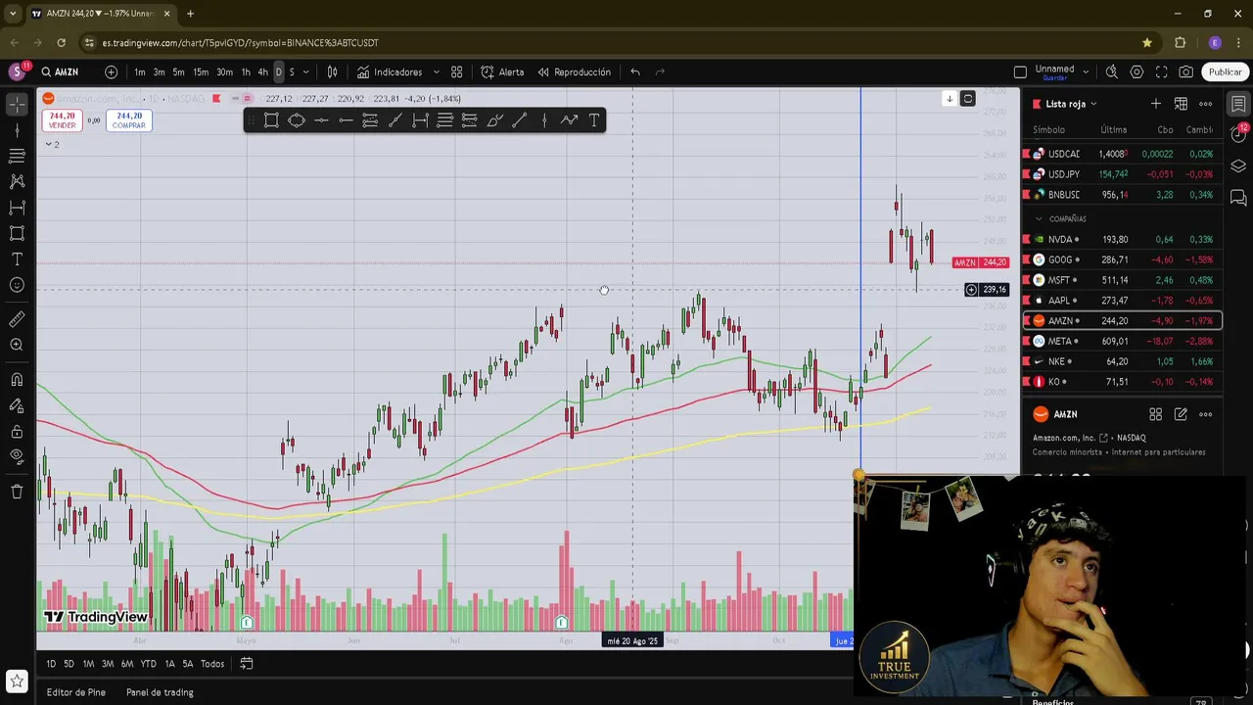Activate the zoom-in magnifier tool

17,345
